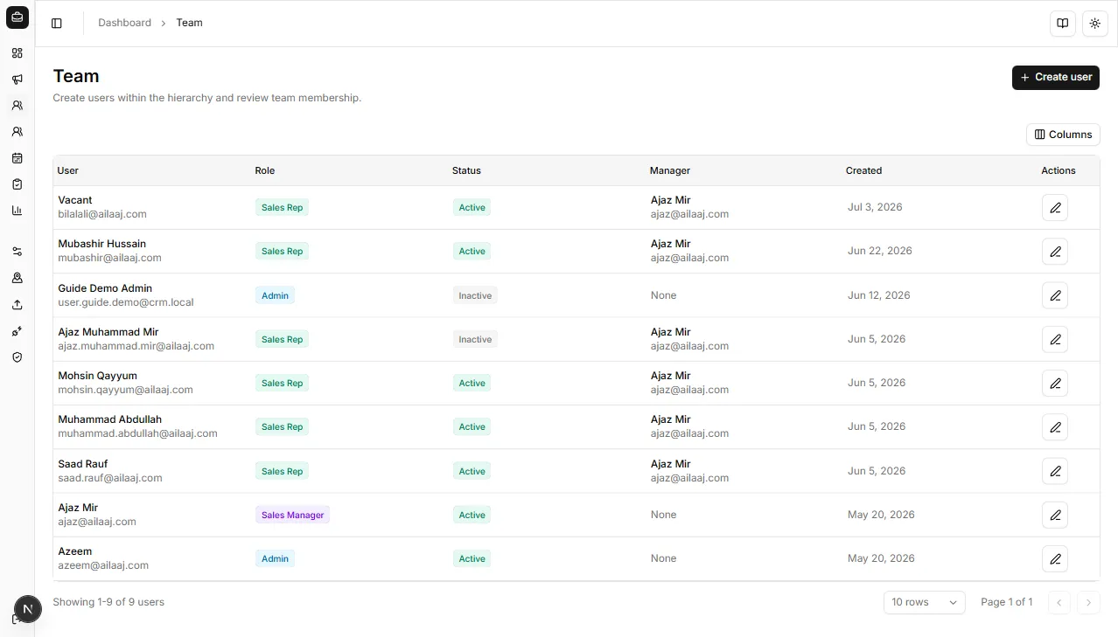1118x637 pixels.
Task: Click the None manager value in Azeem's row
Action: pos(663,558)
